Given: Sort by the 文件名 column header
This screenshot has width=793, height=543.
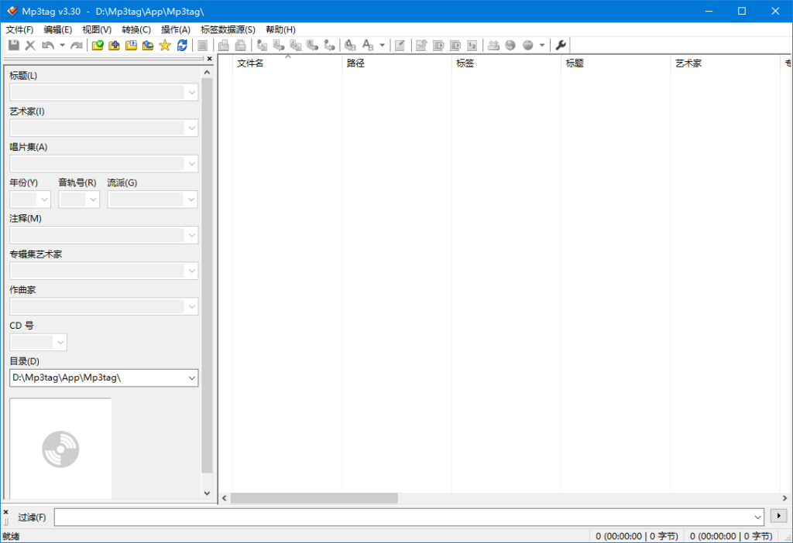Looking at the screenshot, I should (287, 63).
